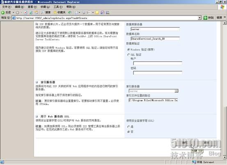Click the 数据库服务器 input field
Viewport: 227px width, 165px height.
click(x=155, y=29)
